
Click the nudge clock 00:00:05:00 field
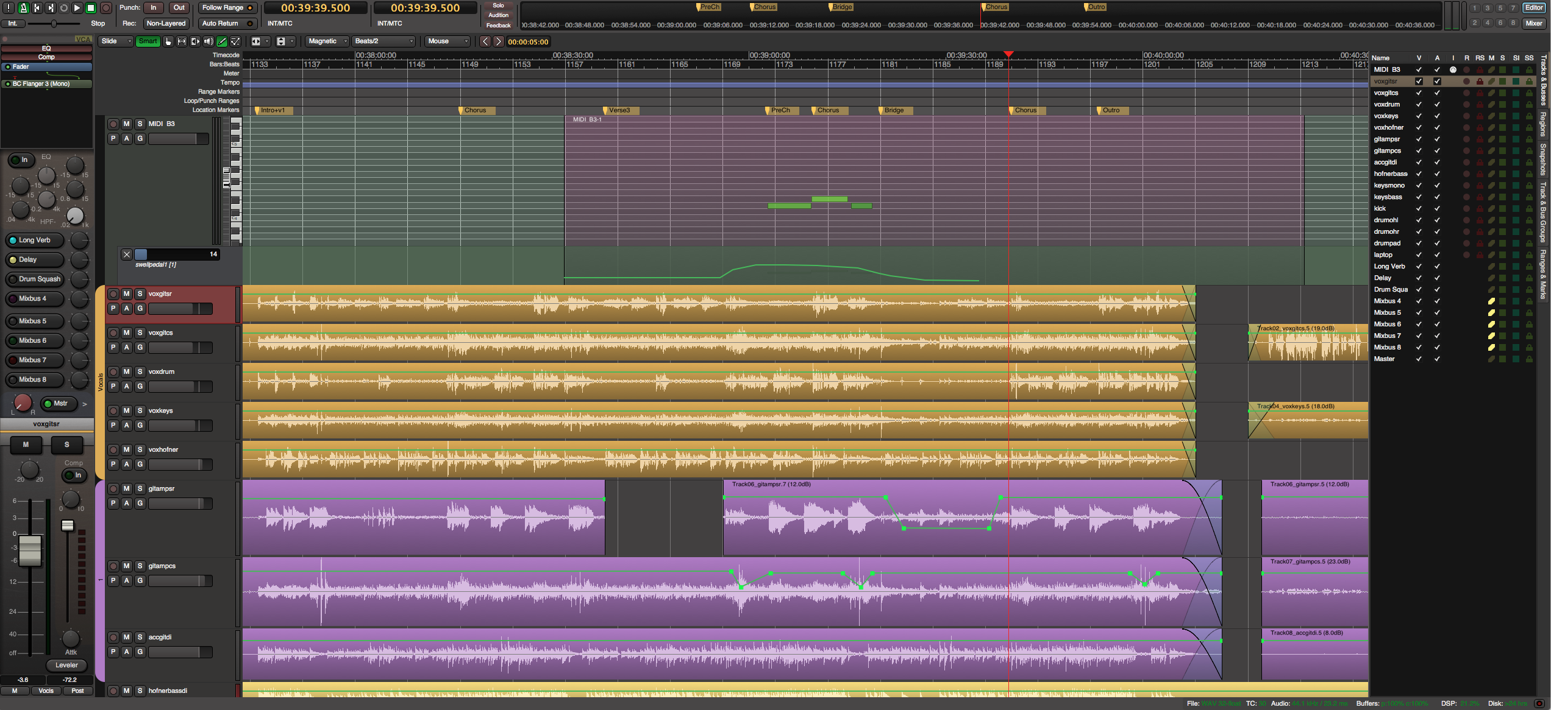(528, 42)
